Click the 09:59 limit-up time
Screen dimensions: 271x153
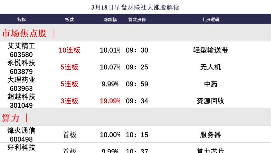point(137,84)
